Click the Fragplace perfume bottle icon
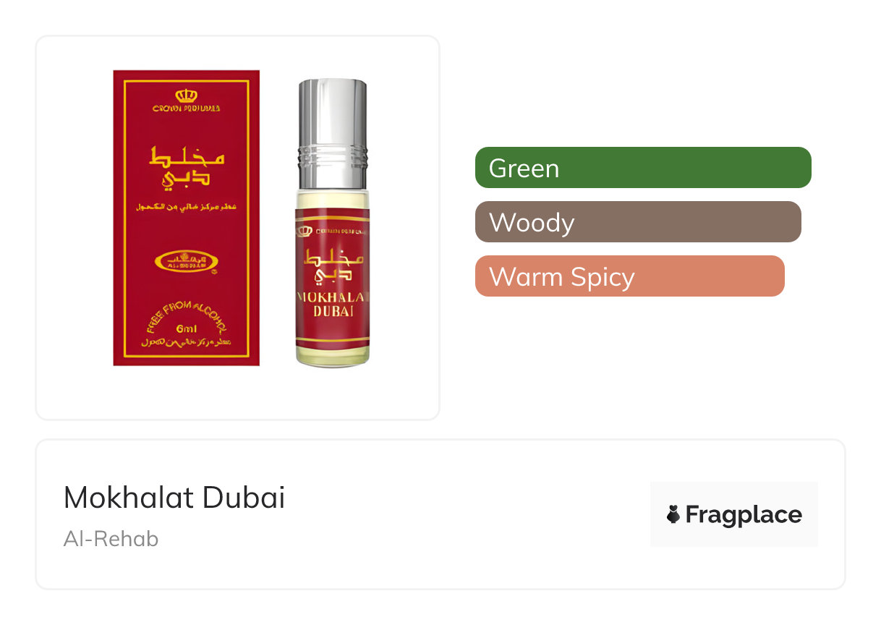The width and height of the screenshot is (881, 625). click(x=673, y=514)
